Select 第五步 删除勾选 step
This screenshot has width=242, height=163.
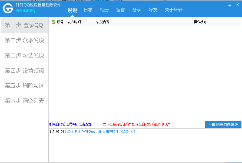pyautogui.click(x=24, y=86)
